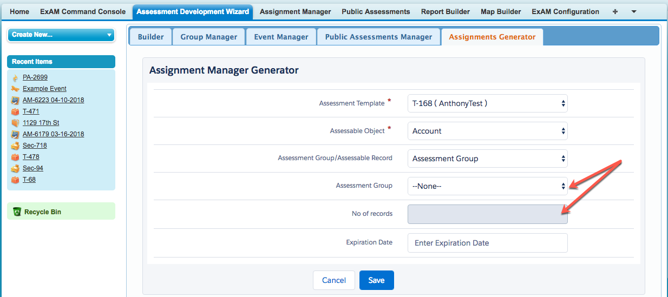Open the Assessment Template dropdown

click(487, 103)
